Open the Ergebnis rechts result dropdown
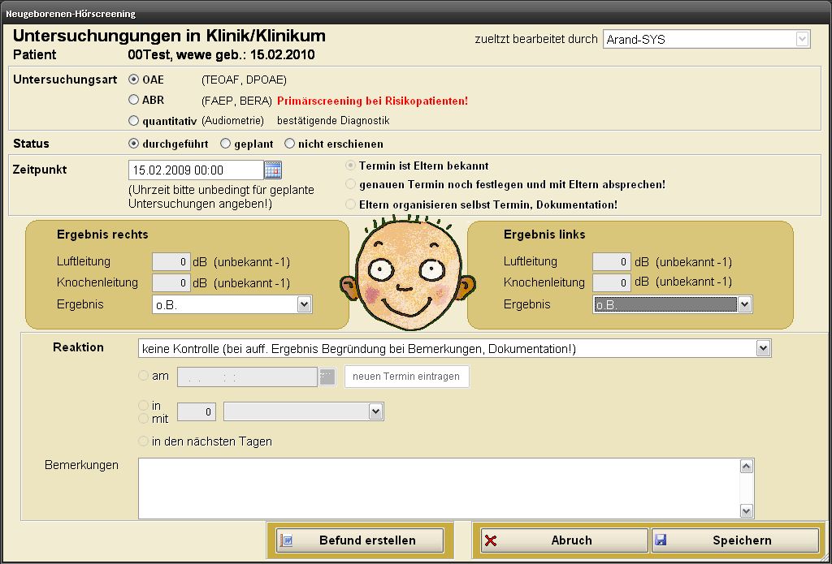The image size is (832, 564). (304, 304)
